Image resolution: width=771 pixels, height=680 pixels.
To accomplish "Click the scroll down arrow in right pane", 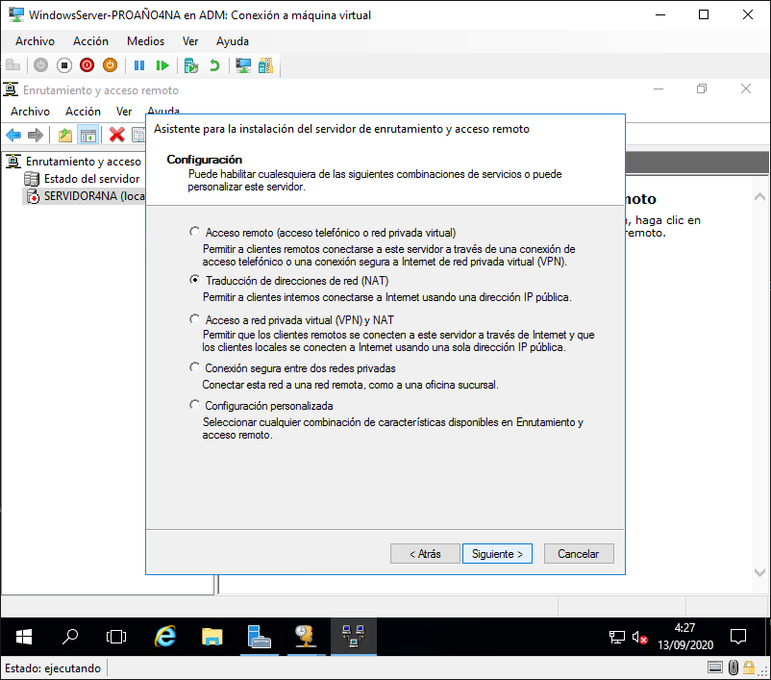I will [x=759, y=572].
